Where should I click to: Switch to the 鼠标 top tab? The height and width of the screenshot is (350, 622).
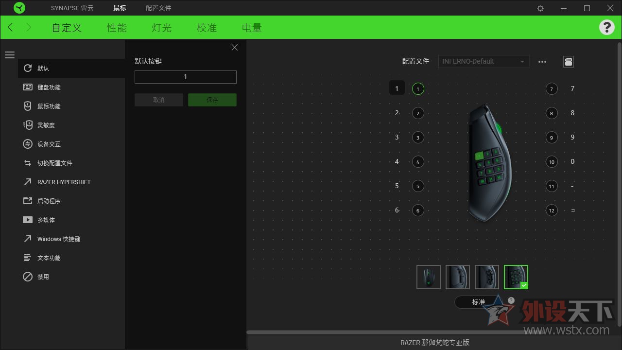[x=120, y=8]
